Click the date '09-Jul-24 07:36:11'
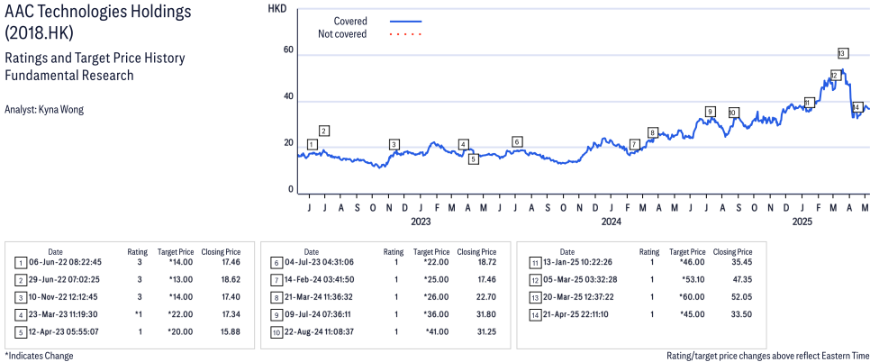 click(x=319, y=313)
